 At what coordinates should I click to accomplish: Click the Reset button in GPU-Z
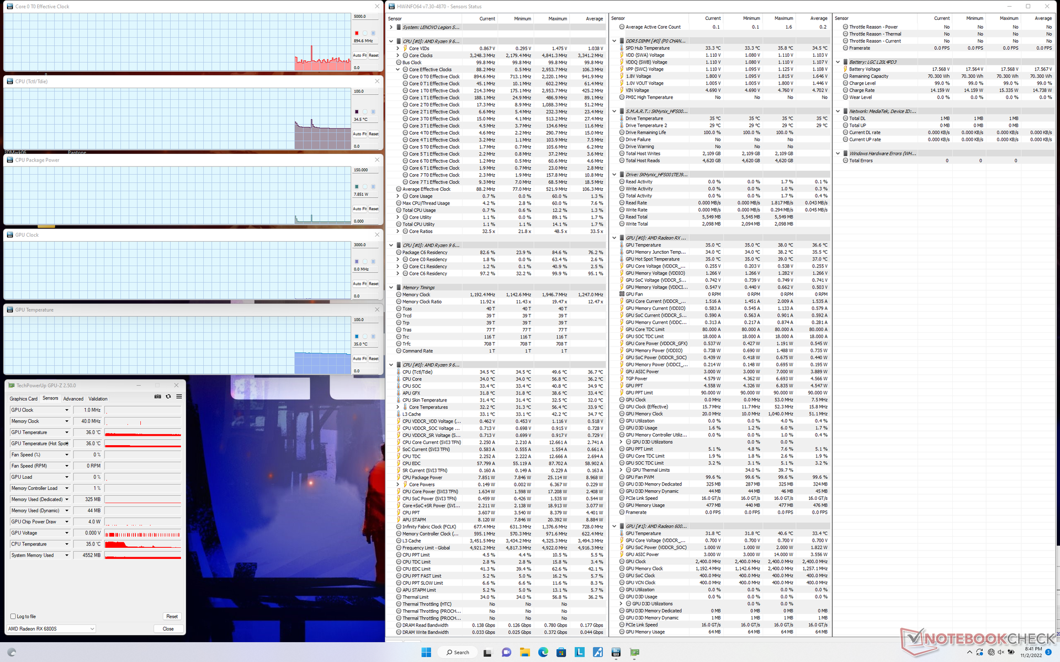click(x=172, y=616)
